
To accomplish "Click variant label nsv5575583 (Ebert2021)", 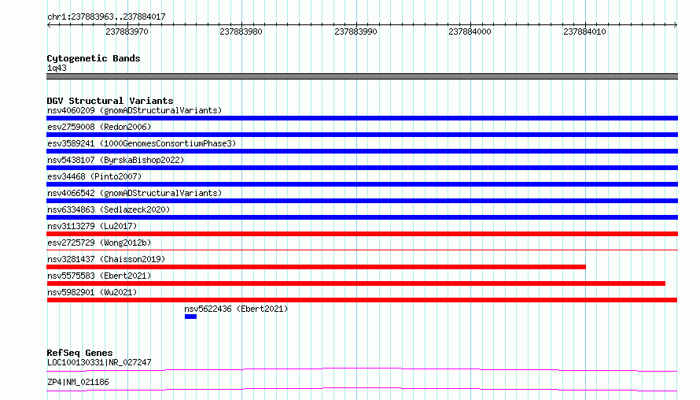I will pos(99,276).
